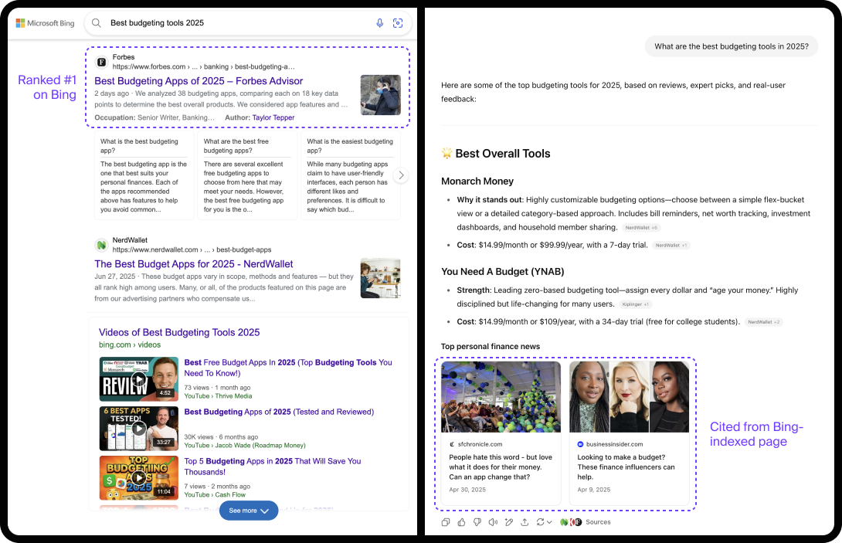Open the 'What is the easiest budgeting app?' card
Image resolution: width=842 pixels, height=543 pixels.
coord(351,175)
